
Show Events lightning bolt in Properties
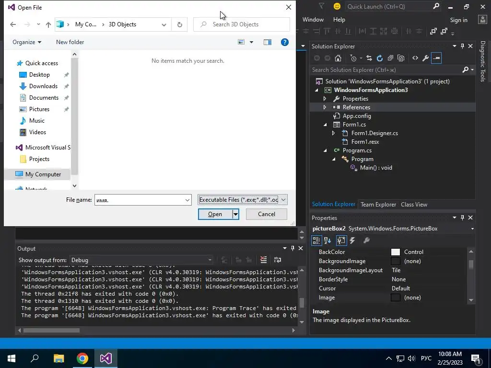tap(352, 241)
